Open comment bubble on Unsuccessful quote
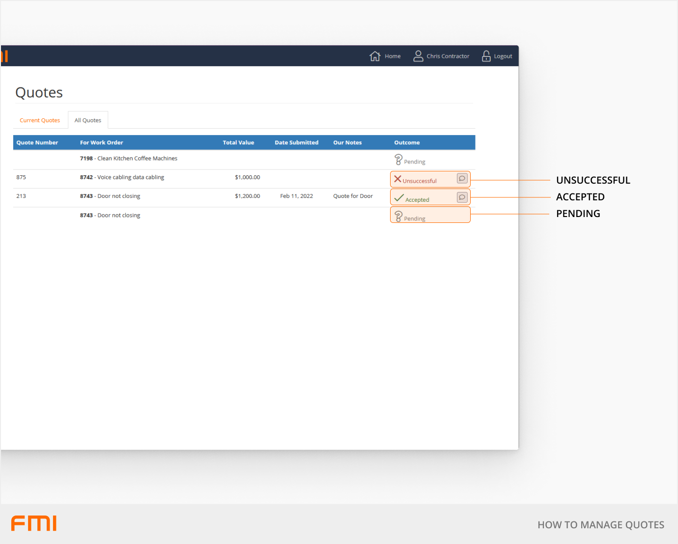 click(462, 179)
